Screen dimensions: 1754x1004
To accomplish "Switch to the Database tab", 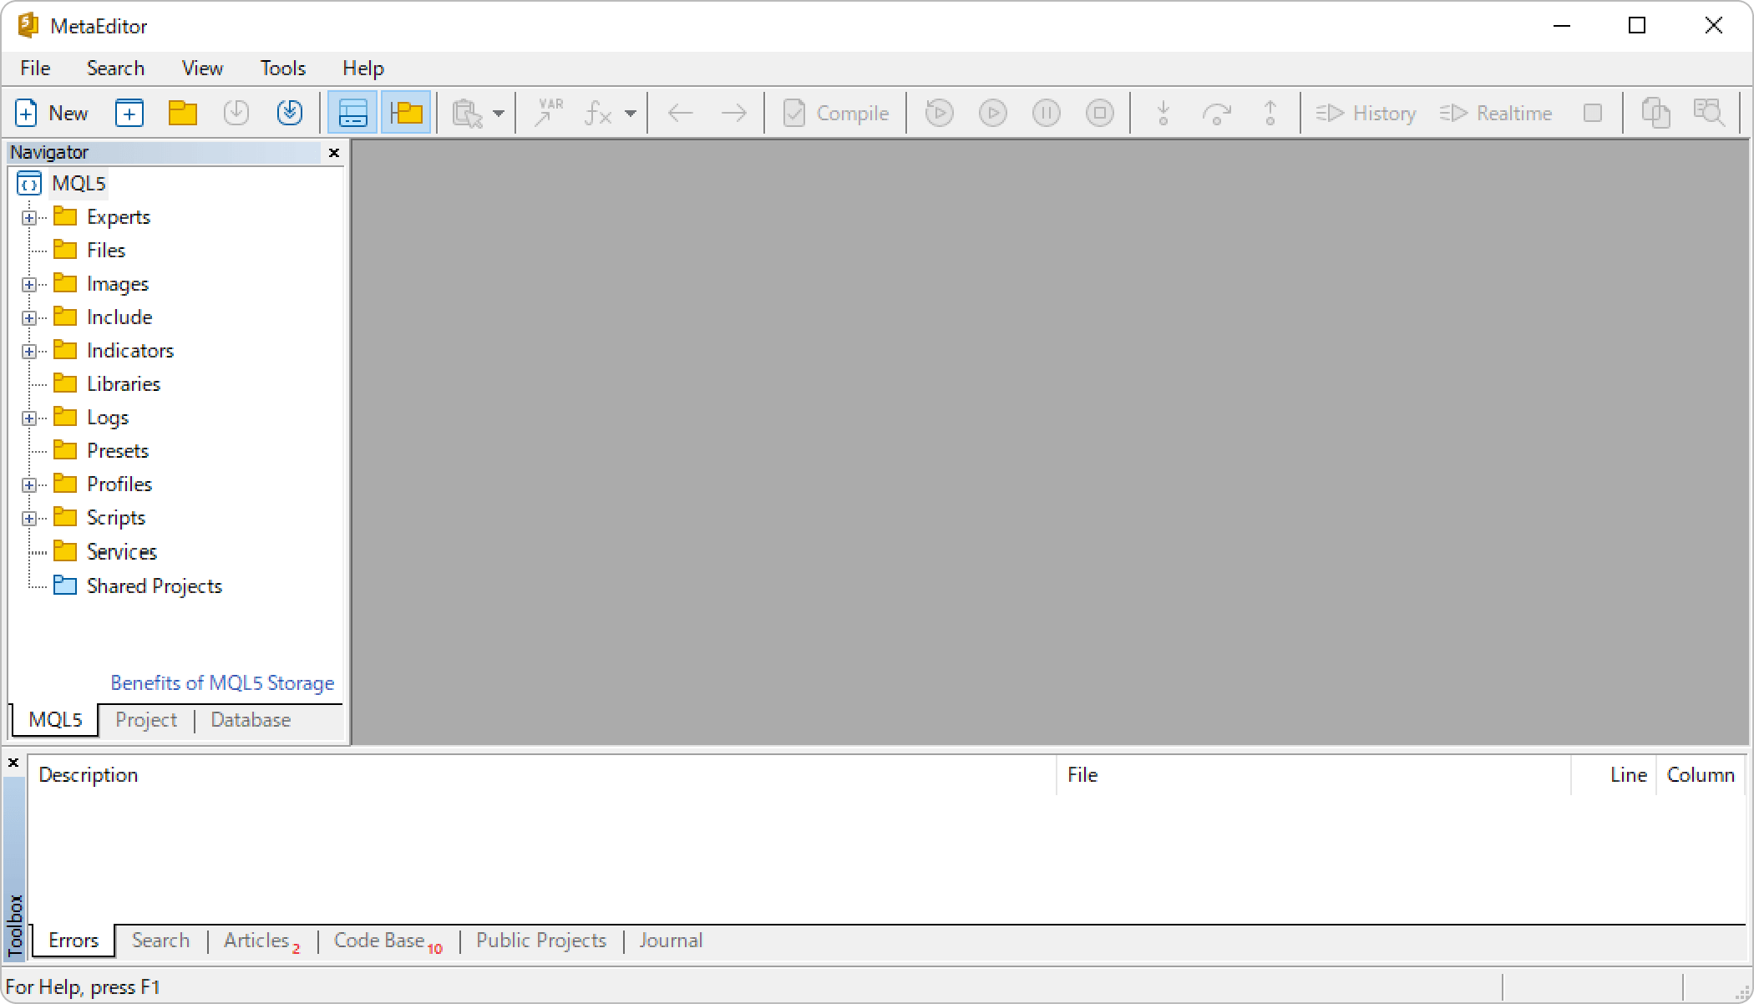I will (x=251, y=719).
